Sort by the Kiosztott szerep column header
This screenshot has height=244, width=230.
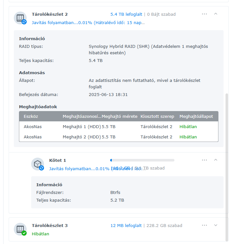point(157,116)
